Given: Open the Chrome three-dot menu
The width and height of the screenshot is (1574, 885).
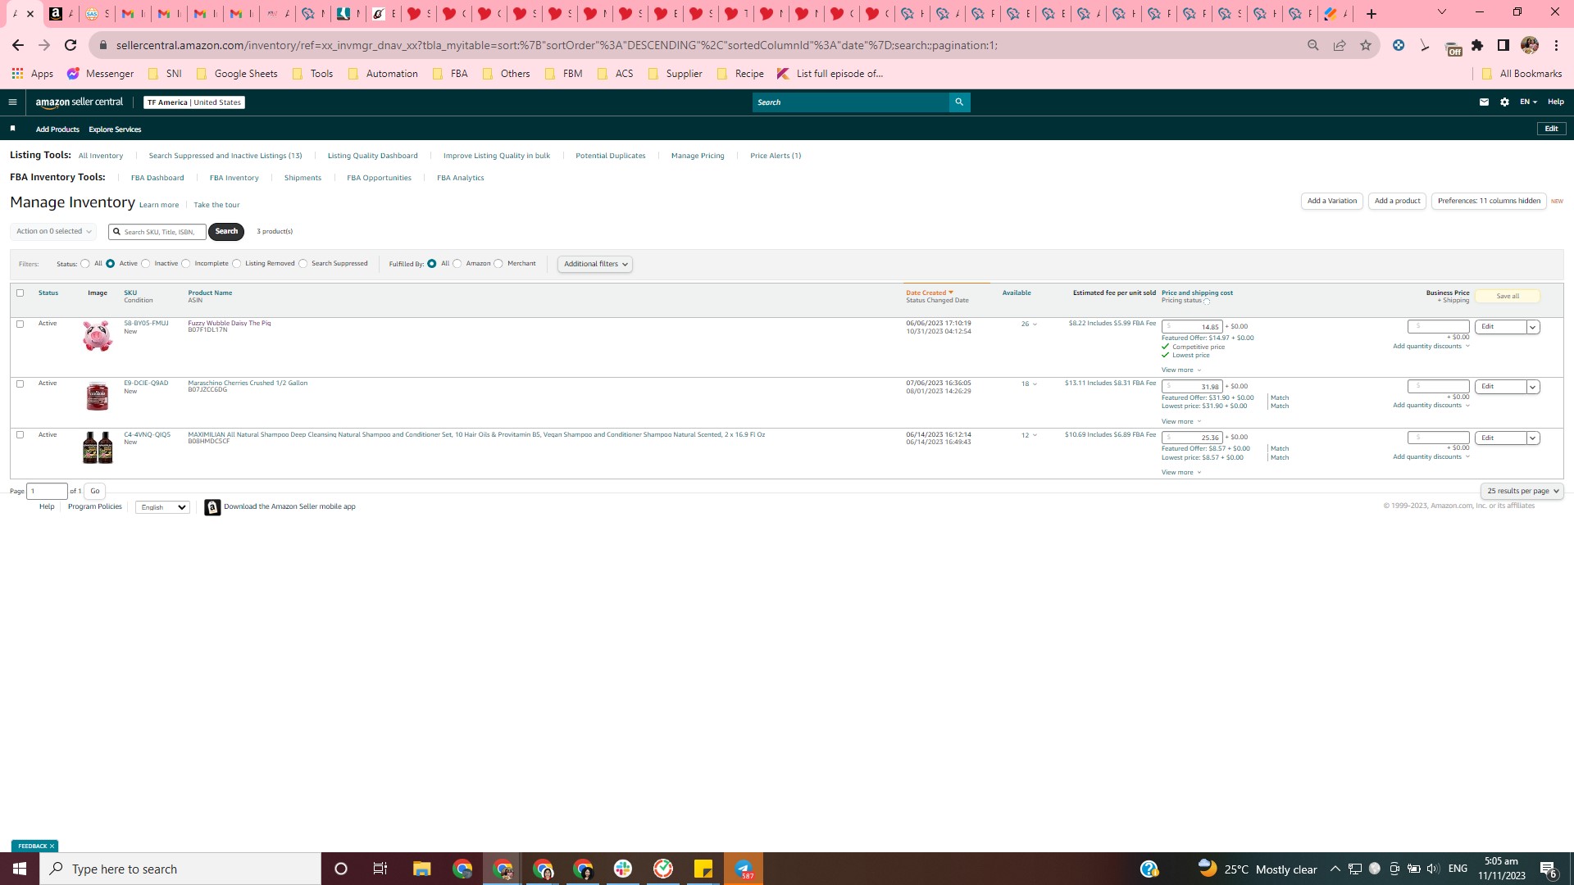Looking at the screenshot, I should 1556,45.
